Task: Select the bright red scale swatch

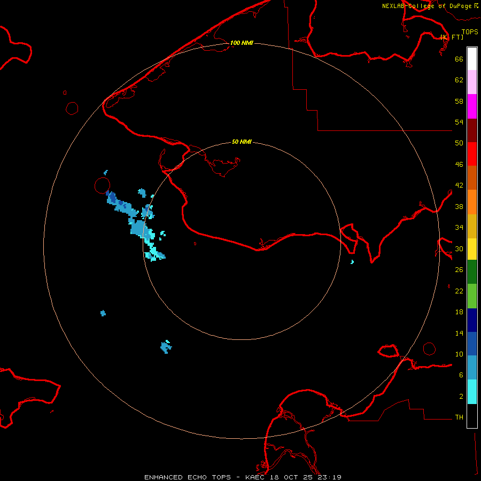Action: click(472, 154)
